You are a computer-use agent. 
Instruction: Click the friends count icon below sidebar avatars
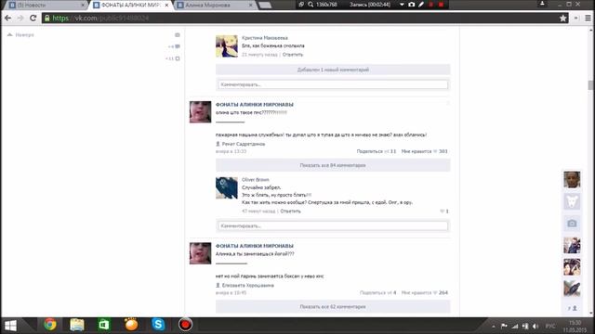[x=573, y=308]
